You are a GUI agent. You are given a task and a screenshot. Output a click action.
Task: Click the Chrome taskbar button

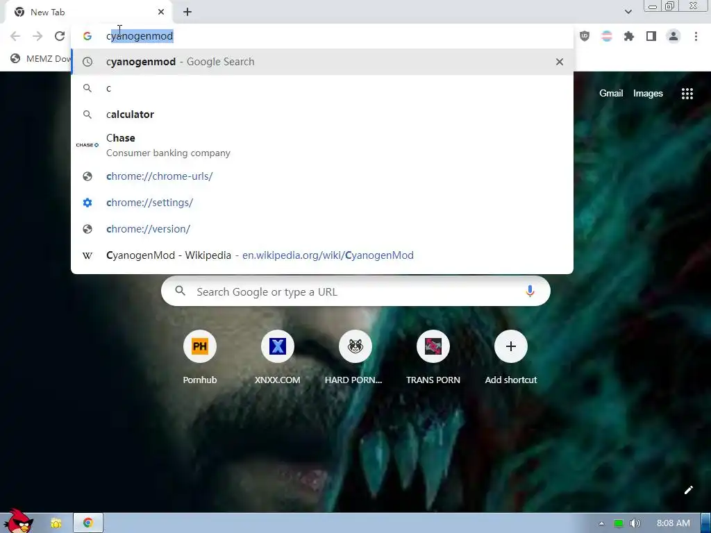(x=88, y=523)
